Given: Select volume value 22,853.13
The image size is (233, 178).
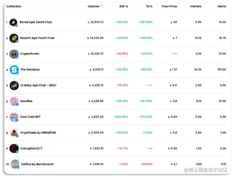Looking at the screenshot, I should point(97,22).
